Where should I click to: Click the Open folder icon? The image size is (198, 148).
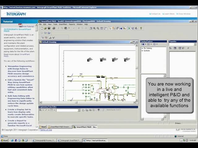tap(45, 28)
